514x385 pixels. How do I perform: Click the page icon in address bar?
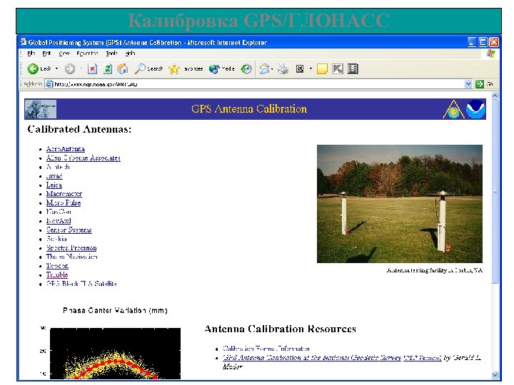tap(49, 84)
